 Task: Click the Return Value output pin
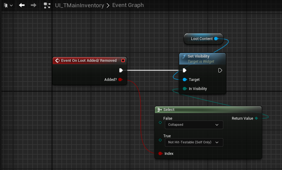(x=256, y=118)
